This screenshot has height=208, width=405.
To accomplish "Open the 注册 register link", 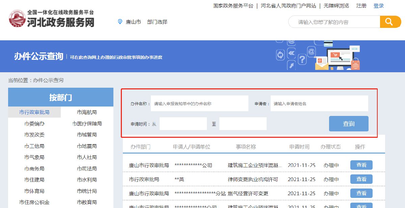I will [x=361, y=6].
